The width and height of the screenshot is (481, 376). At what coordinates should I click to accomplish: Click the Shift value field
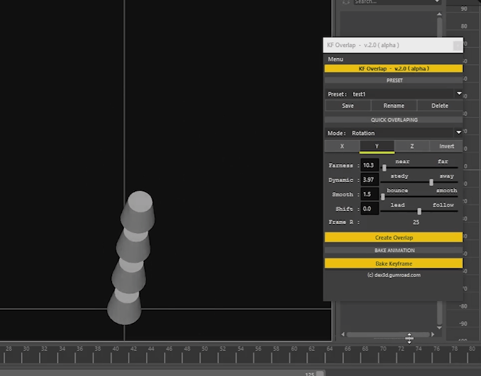tap(370, 209)
